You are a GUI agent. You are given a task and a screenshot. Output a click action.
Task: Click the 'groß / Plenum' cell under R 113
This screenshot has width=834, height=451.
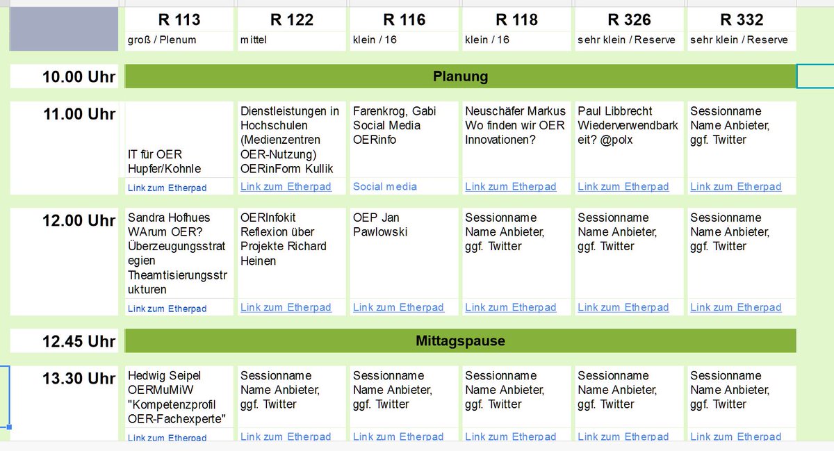point(162,40)
